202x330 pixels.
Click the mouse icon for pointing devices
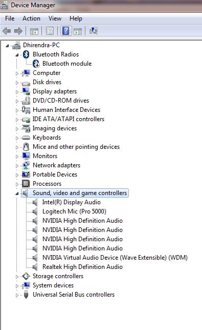26,147
